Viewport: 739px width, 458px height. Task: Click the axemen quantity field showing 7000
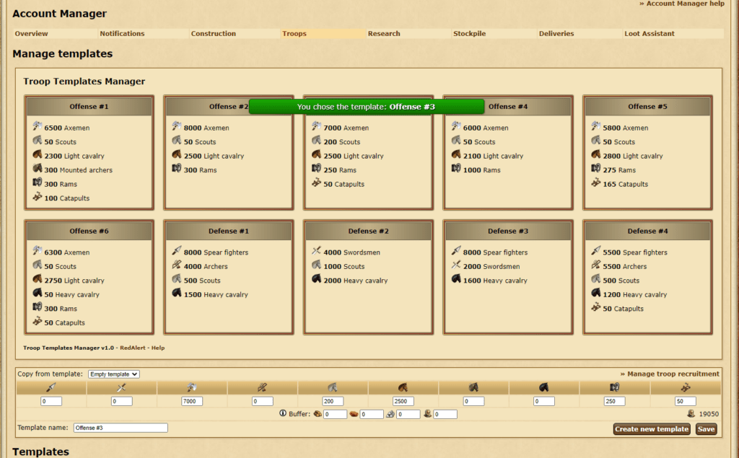tap(192, 402)
